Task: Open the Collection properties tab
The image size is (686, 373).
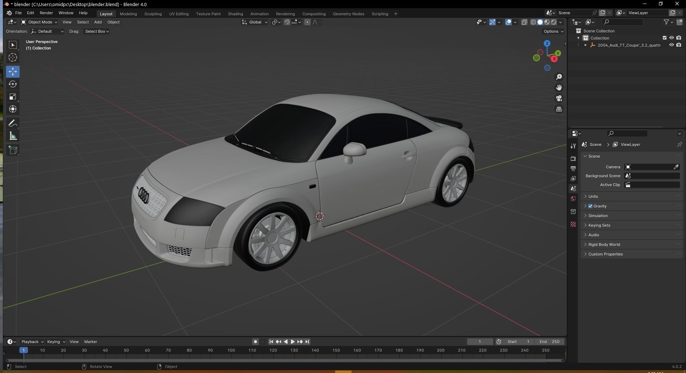Action: tap(573, 211)
